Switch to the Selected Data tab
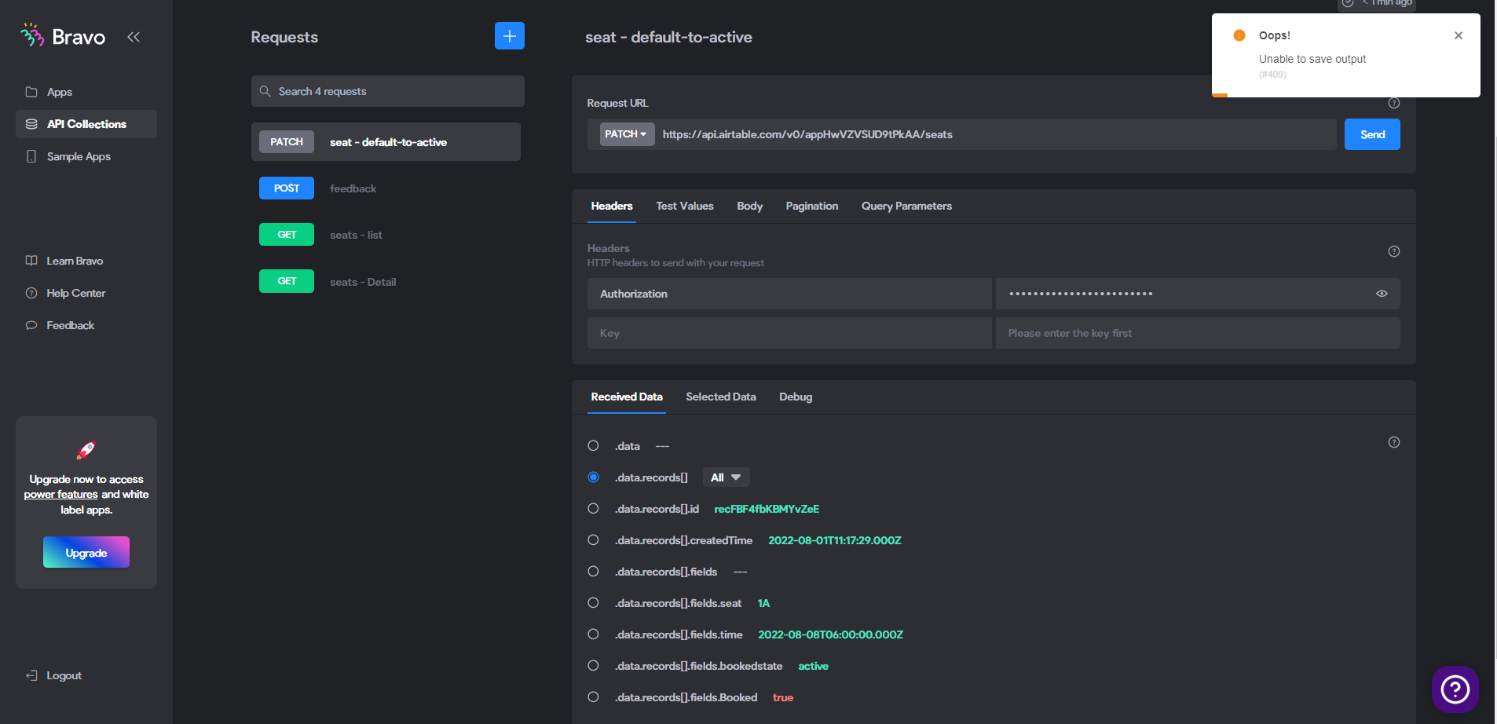The image size is (1497, 724). pos(721,397)
